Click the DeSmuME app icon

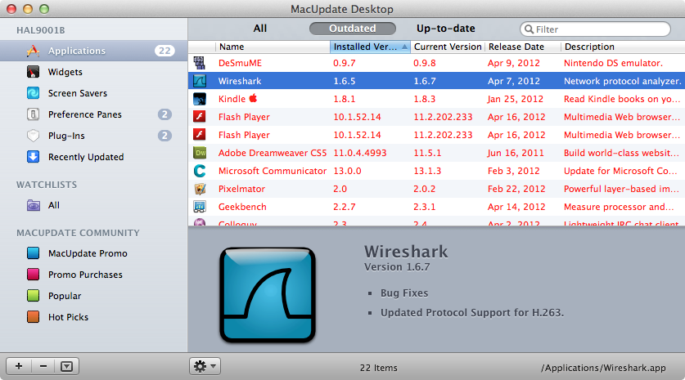[x=200, y=63]
